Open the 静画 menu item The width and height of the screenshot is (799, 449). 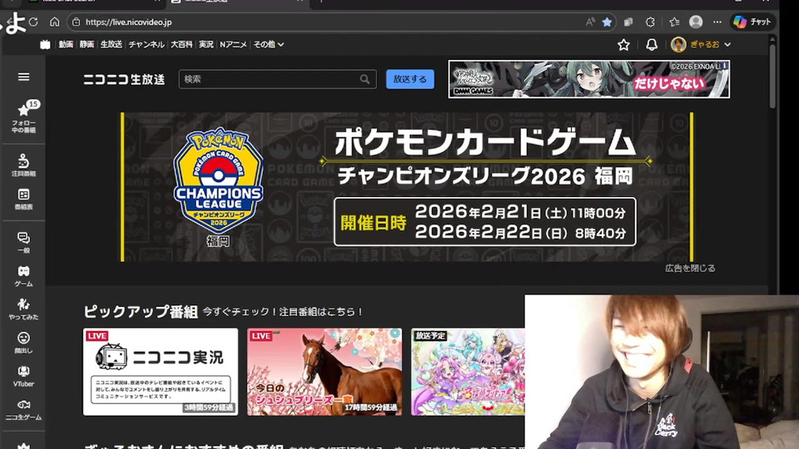coord(87,44)
